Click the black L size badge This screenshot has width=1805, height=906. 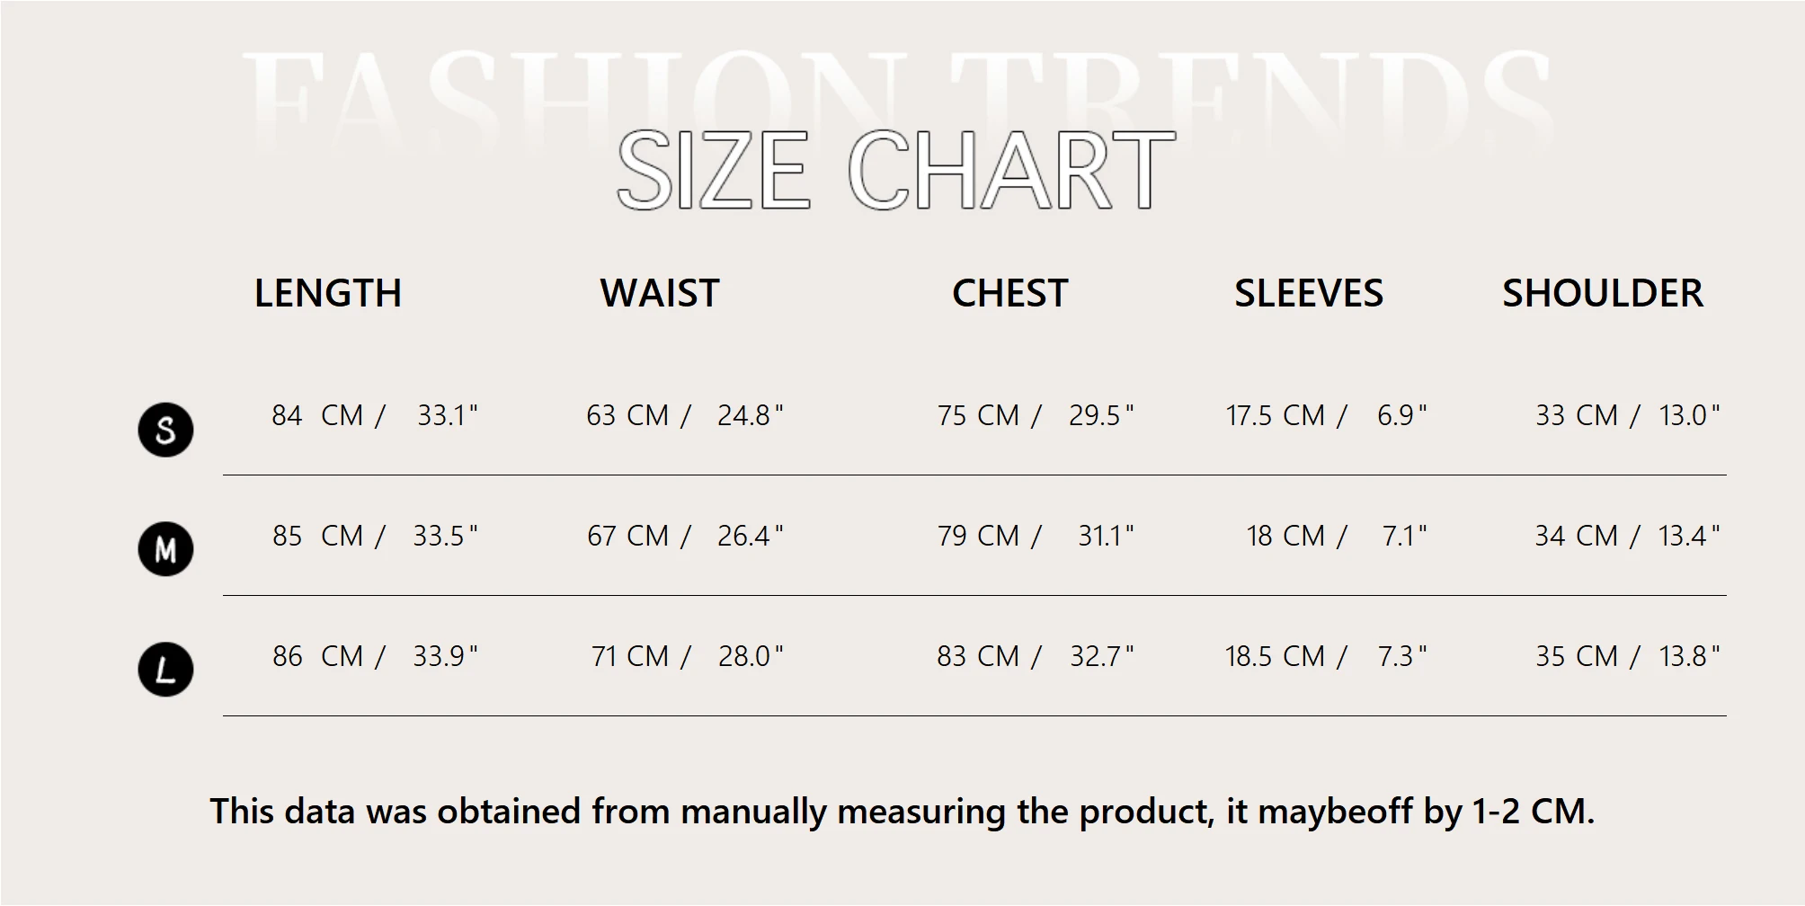point(165,670)
